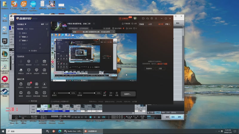Screen dimensions: 239x134
Task: Mute the 麦克风 microphone icon
Action: pyautogui.click(x=54, y=93)
